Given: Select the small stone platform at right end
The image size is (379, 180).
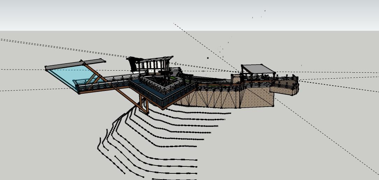Looking at the screenshot, I should (x=283, y=89).
